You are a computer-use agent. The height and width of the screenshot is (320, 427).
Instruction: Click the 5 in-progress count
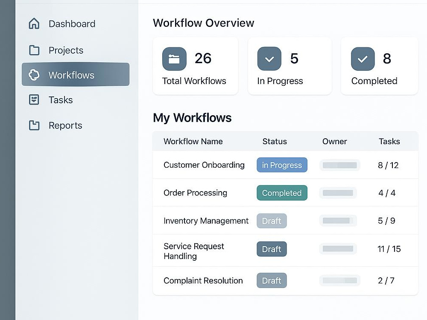pyautogui.click(x=294, y=58)
